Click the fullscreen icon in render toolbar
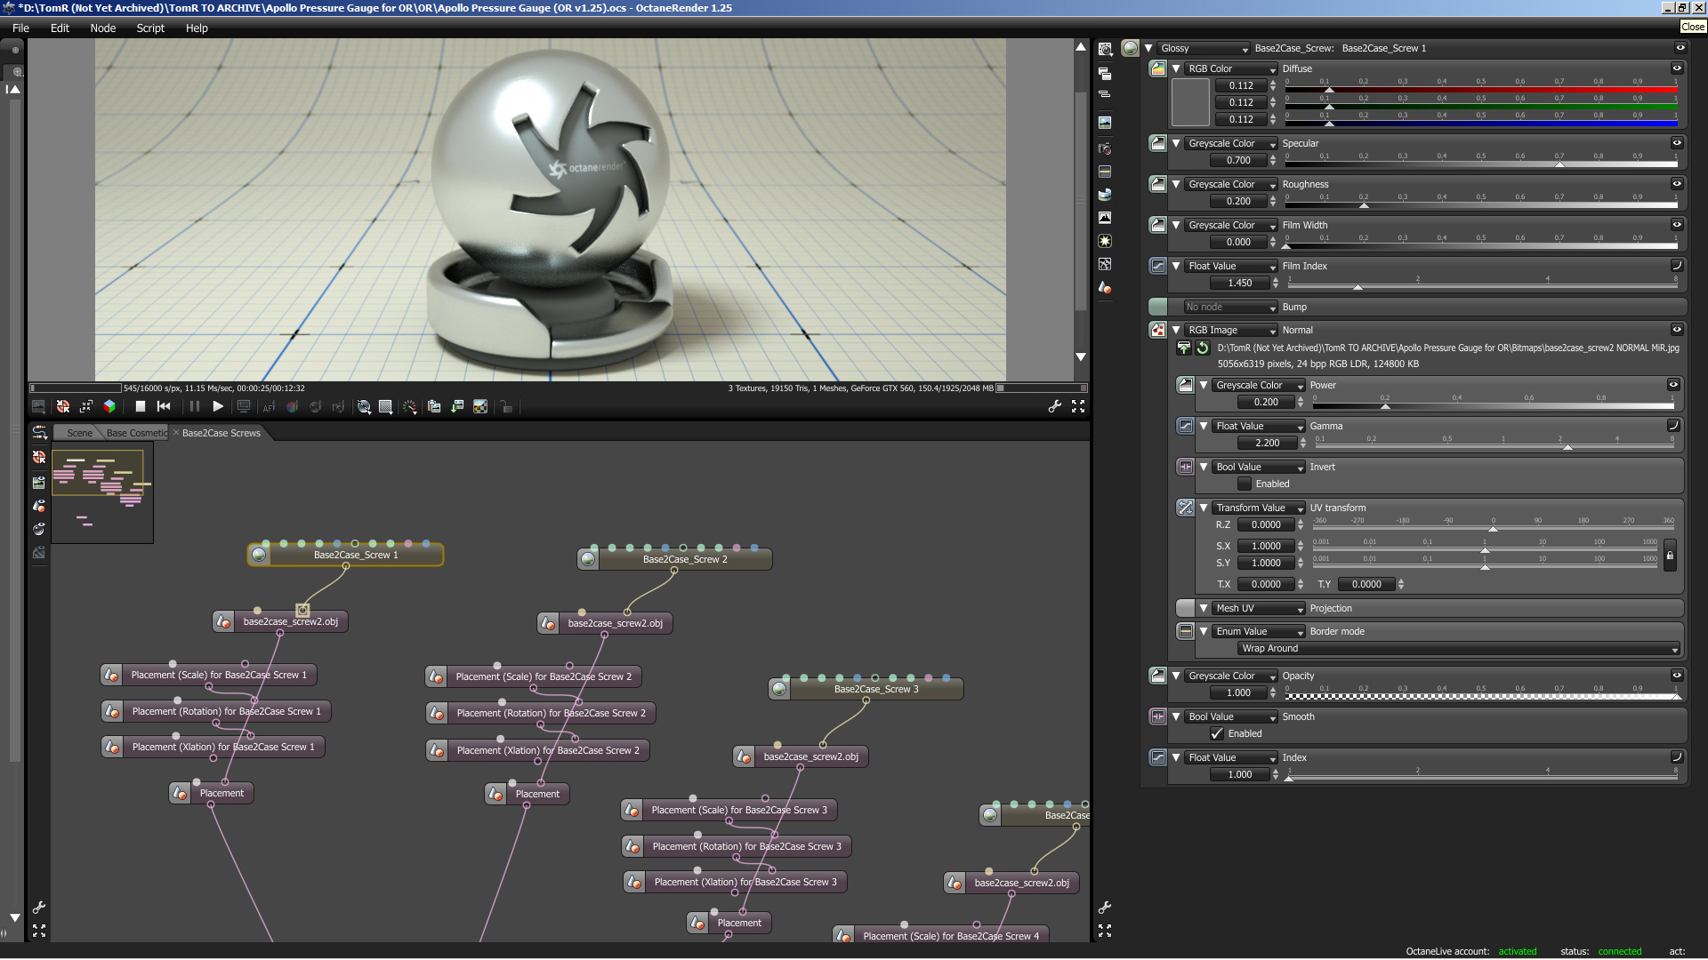Screen dimensions: 1708x960 pos(1078,406)
